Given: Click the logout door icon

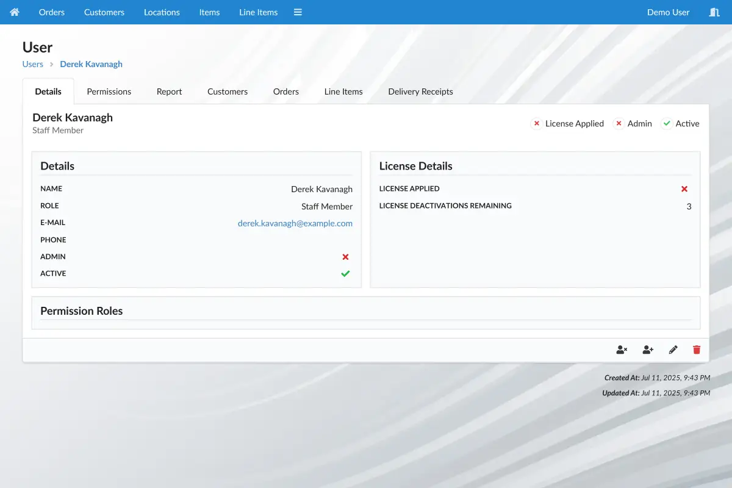Looking at the screenshot, I should (714, 12).
